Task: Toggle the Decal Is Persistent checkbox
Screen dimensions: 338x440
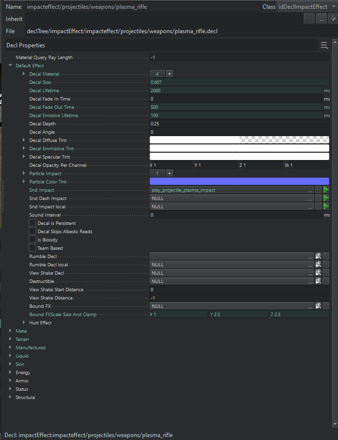Action: (x=33, y=223)
